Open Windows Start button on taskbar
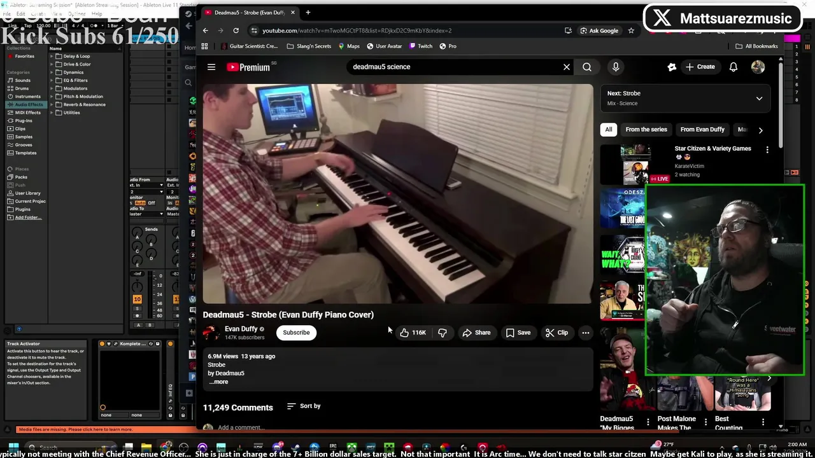The image size is (815, 458). [x=13, y=448]
